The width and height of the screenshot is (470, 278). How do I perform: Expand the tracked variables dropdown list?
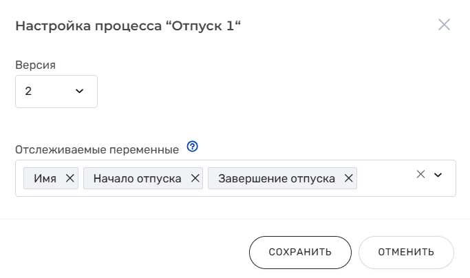point(438,175)
